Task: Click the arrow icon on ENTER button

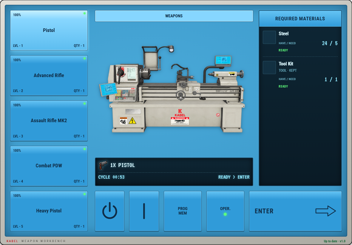Action: [x=325, y=211]
